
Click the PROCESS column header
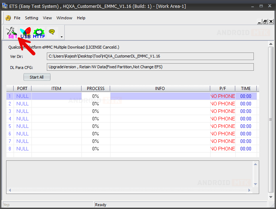click(x=95, y=89)
